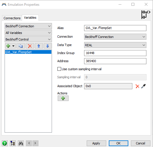
Task: Pick associated object with eyedropper sampler
Action: 143,86
